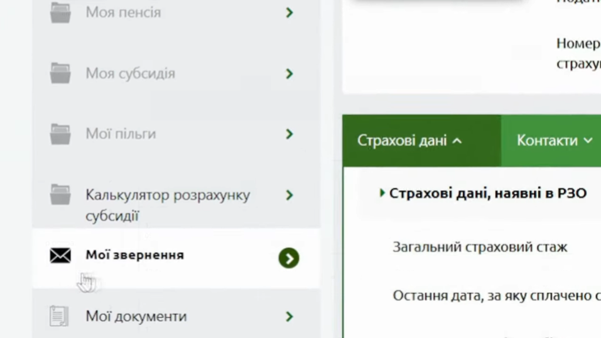The height and width of the screenshot is (338, 601).
Task: Click Загальний страховий стаж row
Action: click(480, 247)
